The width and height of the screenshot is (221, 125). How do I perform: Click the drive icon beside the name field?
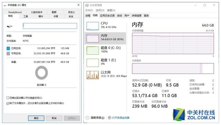(x=10, y=26)
